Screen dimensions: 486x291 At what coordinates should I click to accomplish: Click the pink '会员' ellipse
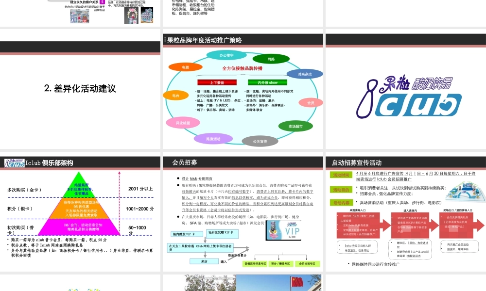tap(311, 103)
